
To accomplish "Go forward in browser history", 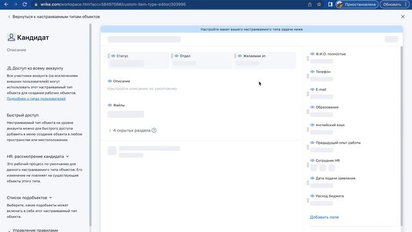I will click(x=15, y=5).
